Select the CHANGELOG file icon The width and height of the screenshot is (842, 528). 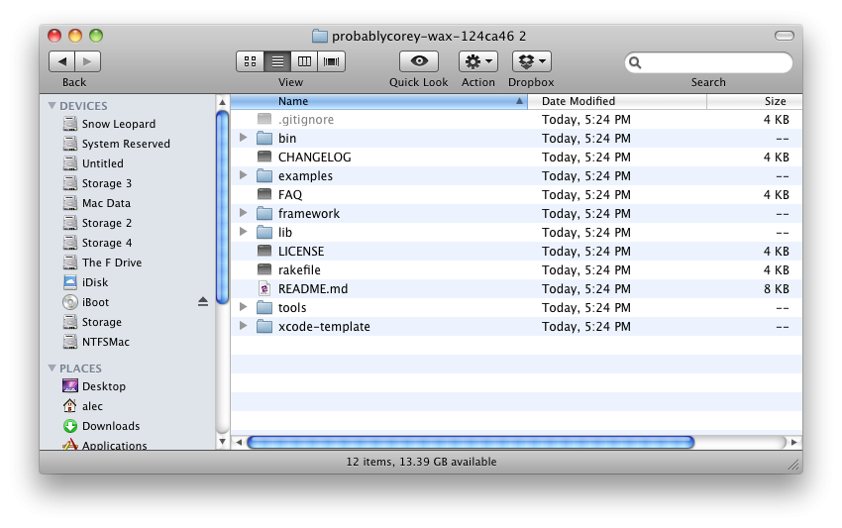pyautogui.click(x=264, y=157)
